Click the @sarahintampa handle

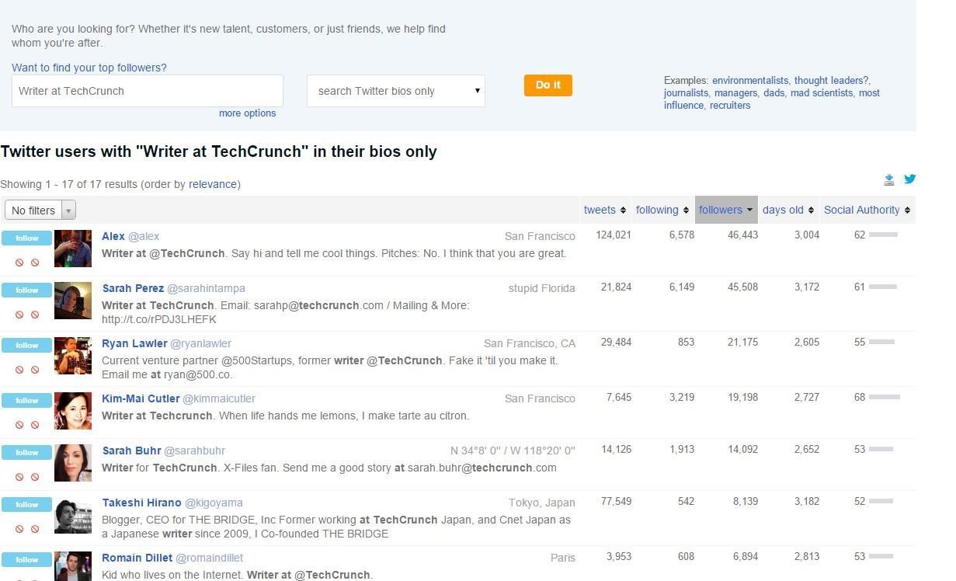206,288
